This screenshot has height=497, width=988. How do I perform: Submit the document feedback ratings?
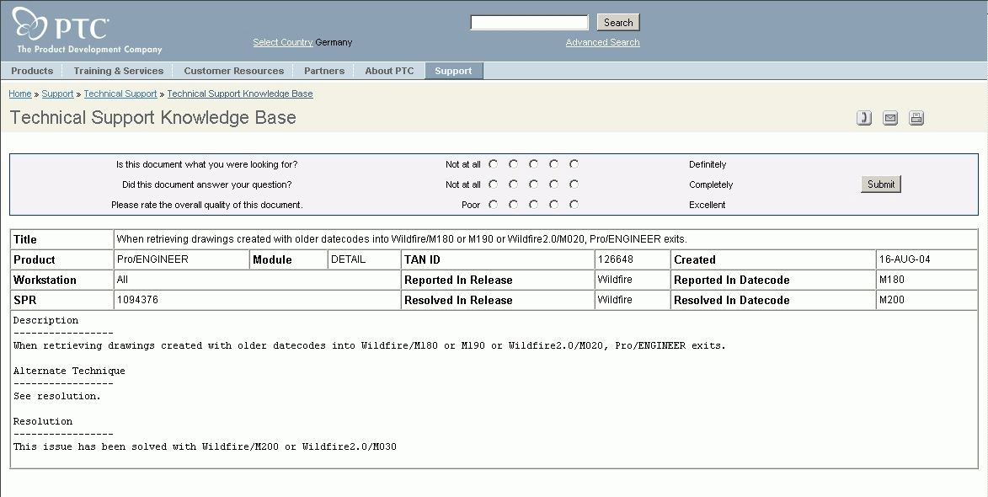click(881, 184)
